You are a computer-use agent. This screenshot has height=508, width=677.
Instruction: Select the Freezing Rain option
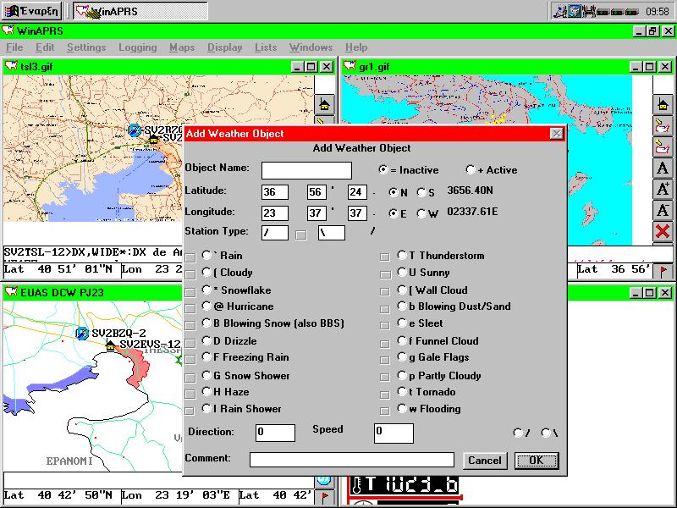[206, 357]
